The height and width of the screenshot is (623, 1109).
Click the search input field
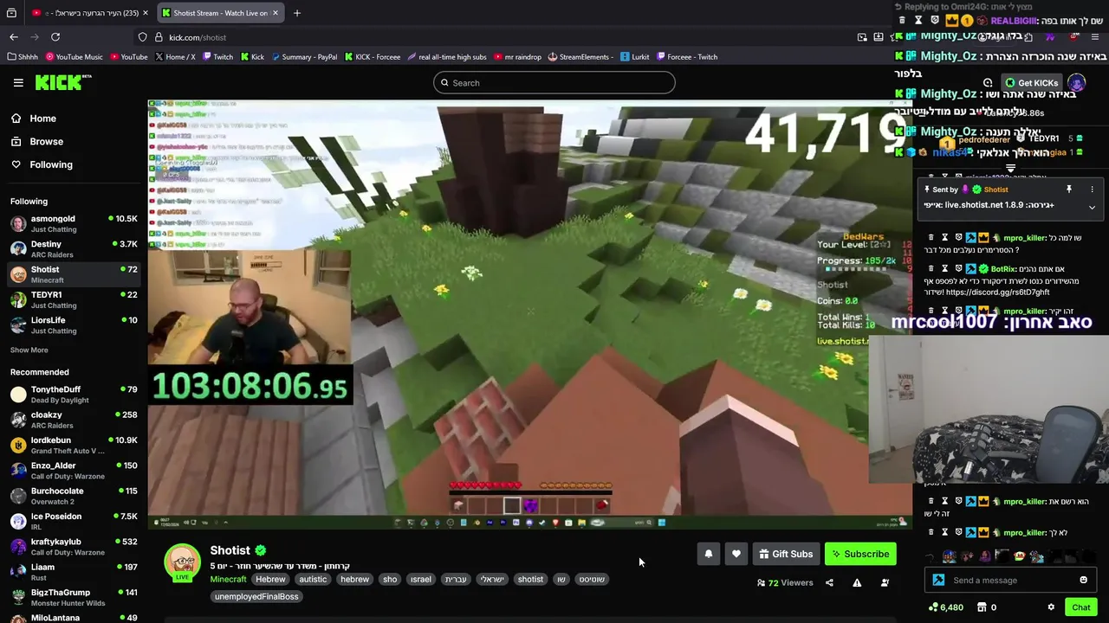coord(554,83)
